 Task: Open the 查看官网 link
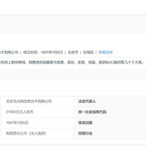point(106,52)
